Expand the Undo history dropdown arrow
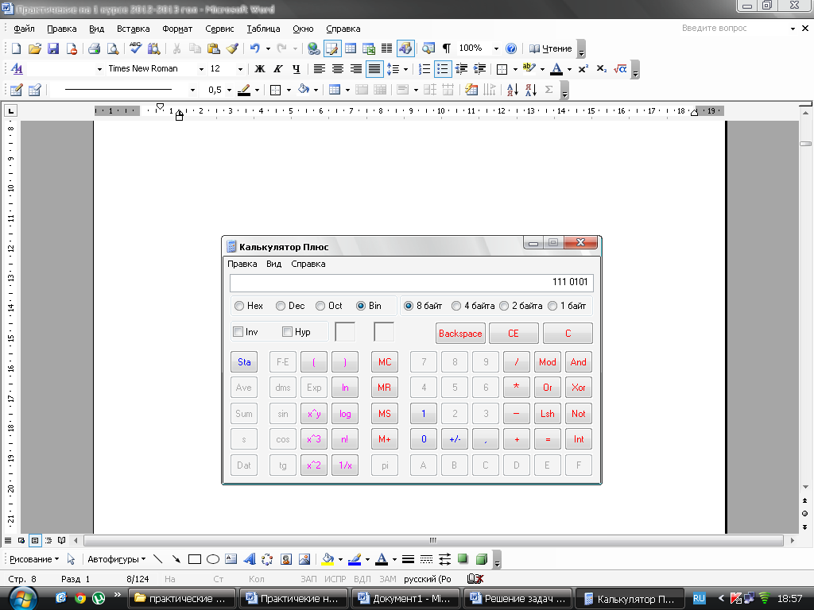The image size is (814, 610). pyautogui.click(x=268, y=48)
